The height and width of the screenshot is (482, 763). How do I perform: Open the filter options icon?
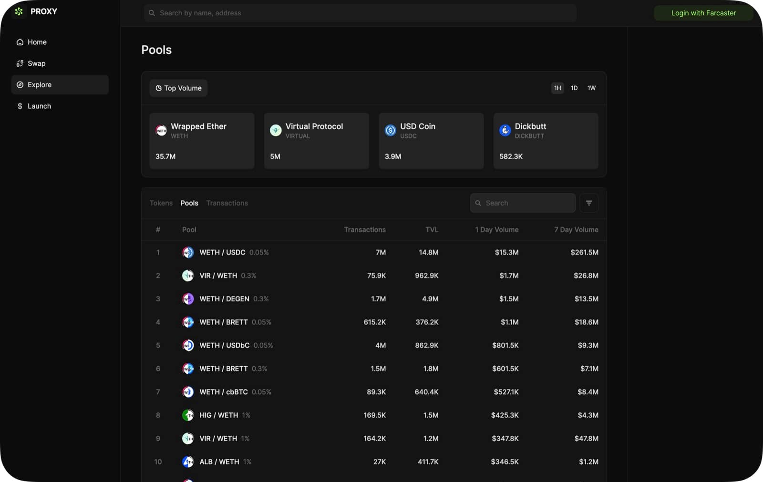pos(589,203)
